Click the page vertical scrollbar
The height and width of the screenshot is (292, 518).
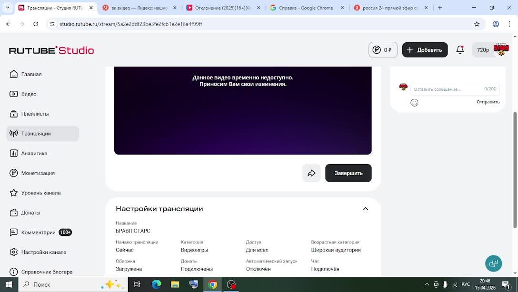pos(515,170)
